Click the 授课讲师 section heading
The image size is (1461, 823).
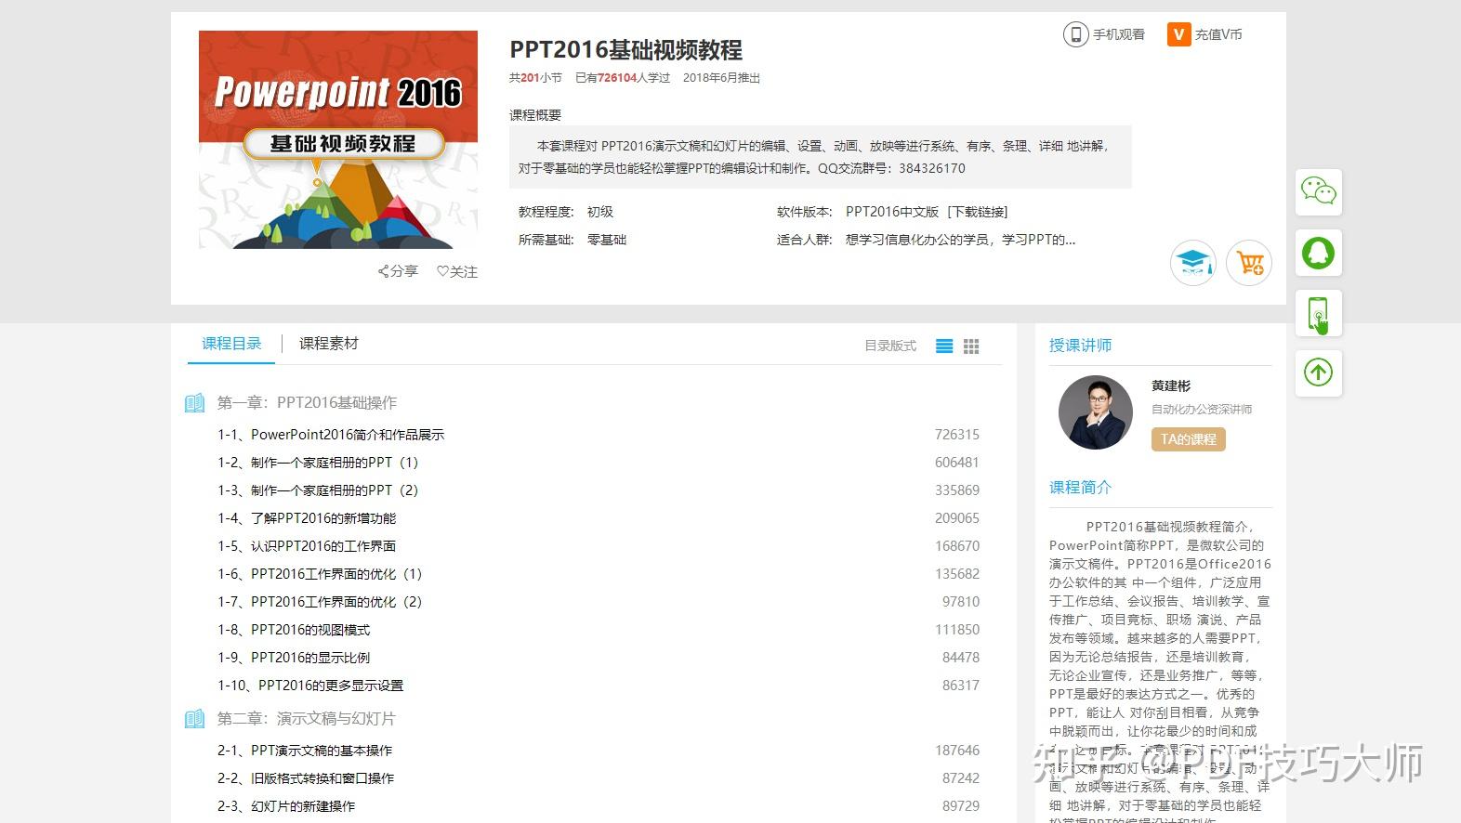point(1080,346)
